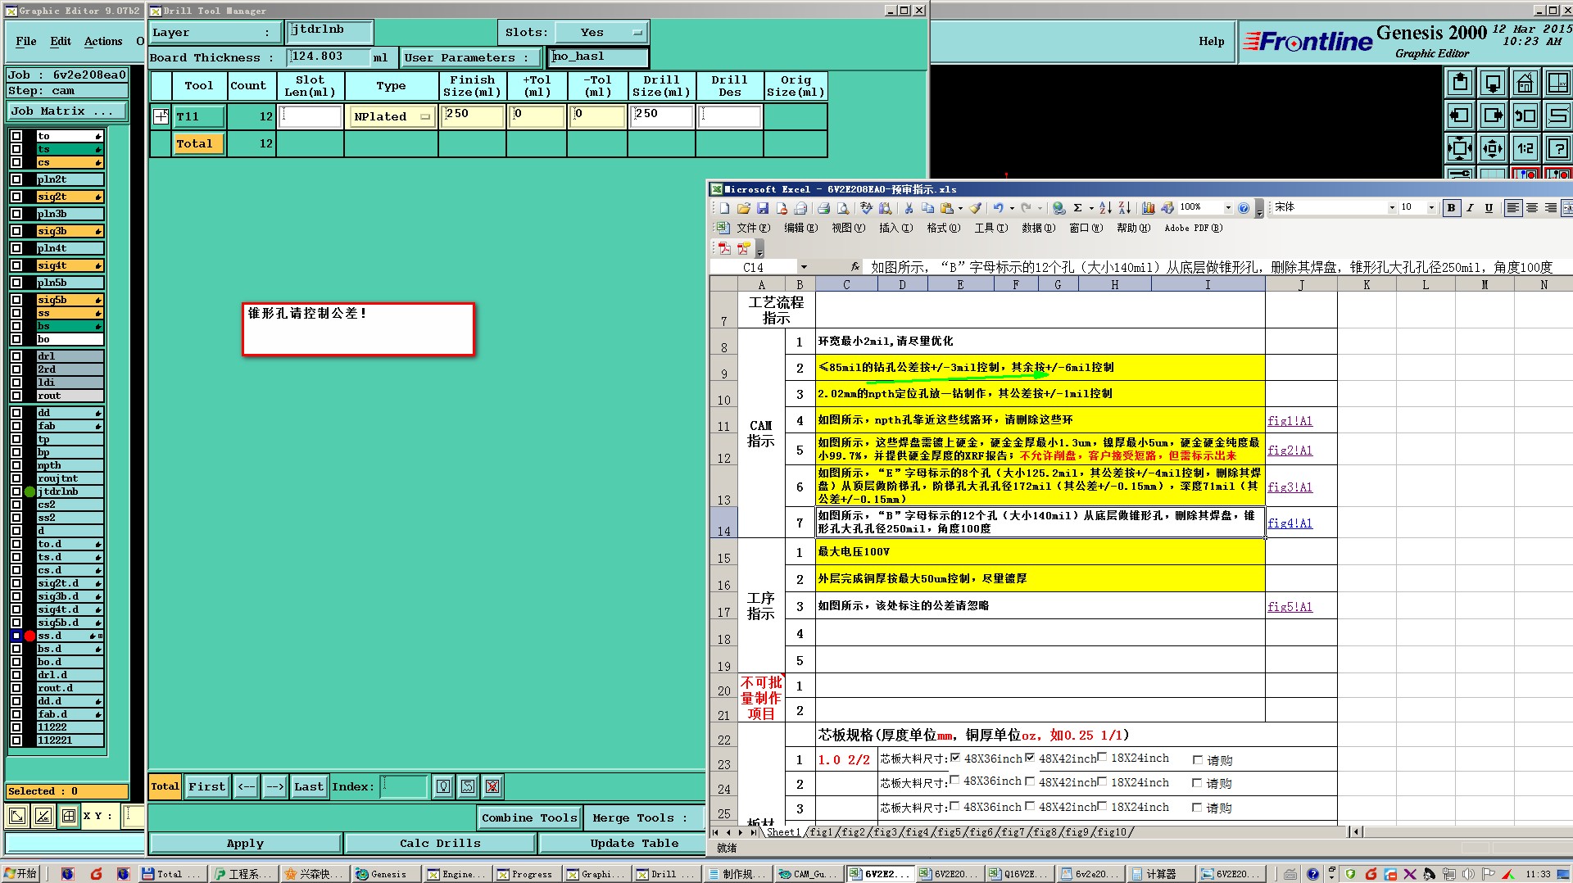1573x883 pixels.
Task: Click the lightbulb highlight icon beside Index
Action: [x=443, y=786]
